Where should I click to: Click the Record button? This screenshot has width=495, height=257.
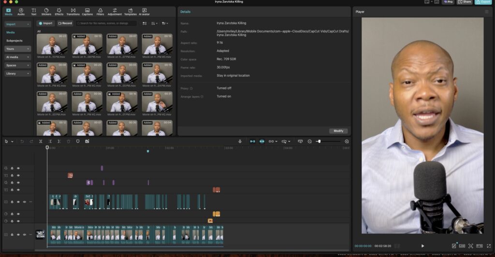pos(65,23)
